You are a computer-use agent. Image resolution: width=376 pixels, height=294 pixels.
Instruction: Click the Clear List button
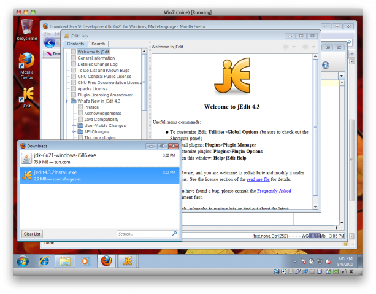[x=32, y=234]
